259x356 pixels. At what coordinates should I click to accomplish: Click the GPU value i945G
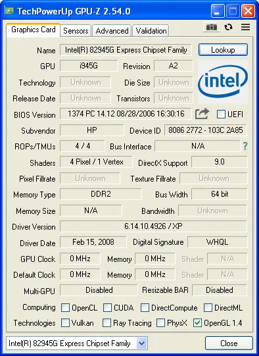(x=89, y=66)
